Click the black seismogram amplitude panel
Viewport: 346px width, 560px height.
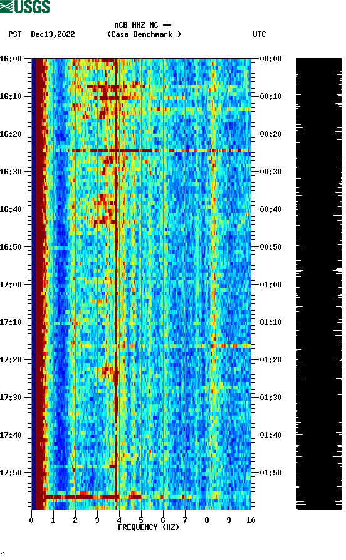pos(318,284)
